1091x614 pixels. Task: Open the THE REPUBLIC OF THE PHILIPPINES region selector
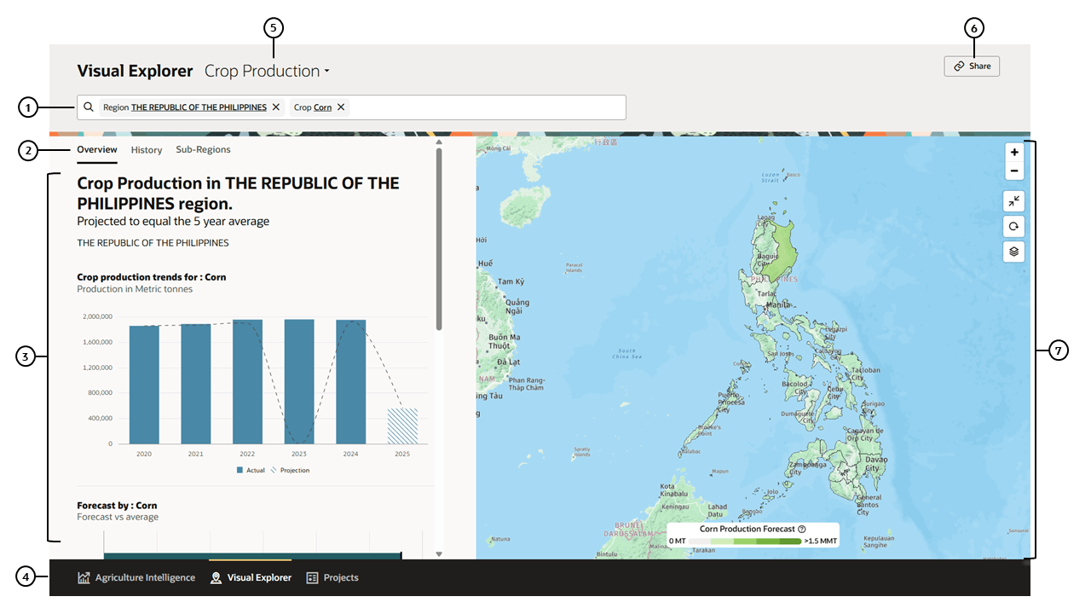pyautogui.click(x=198, y=107)
